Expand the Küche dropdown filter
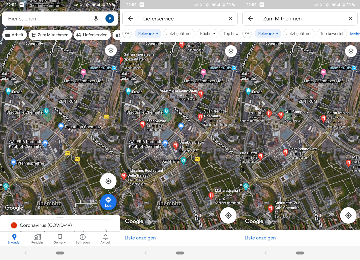Viewport: 360px width, 260px height. tap(208, 34)
